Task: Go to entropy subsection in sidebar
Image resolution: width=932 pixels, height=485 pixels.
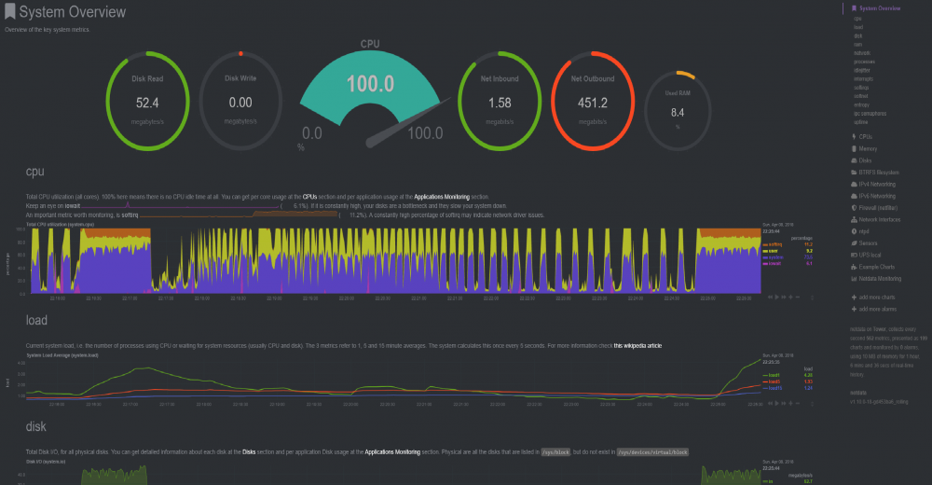Action: [x=861, y=104]
